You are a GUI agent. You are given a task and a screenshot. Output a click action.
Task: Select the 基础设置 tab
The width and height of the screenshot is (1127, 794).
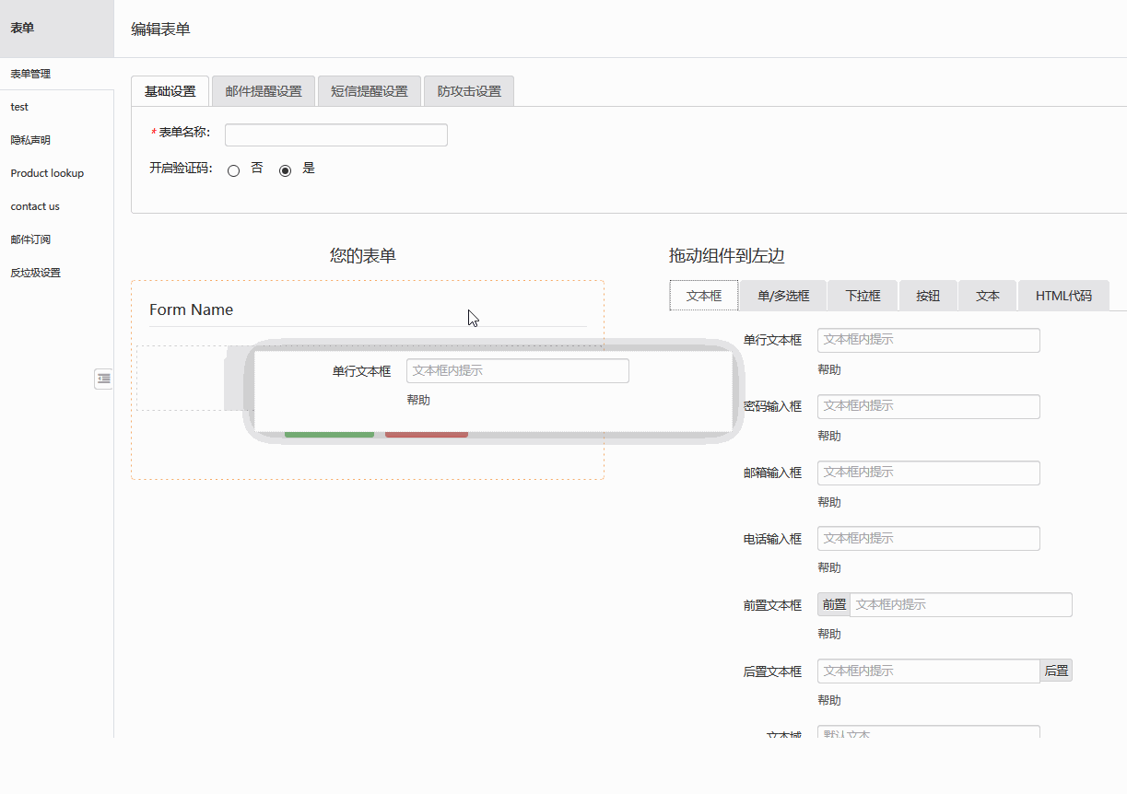pyautogui.click(x=170, y=91)
